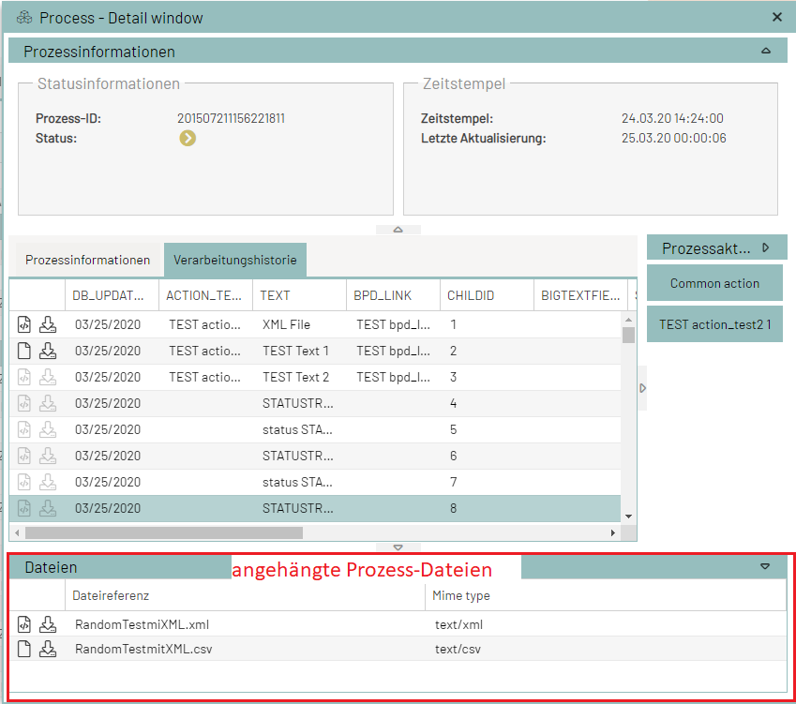This screenshot has width=796, height=704.
Task: View the RandomTestmiXML.xml file icon
Action: click(x=25, y=624)
